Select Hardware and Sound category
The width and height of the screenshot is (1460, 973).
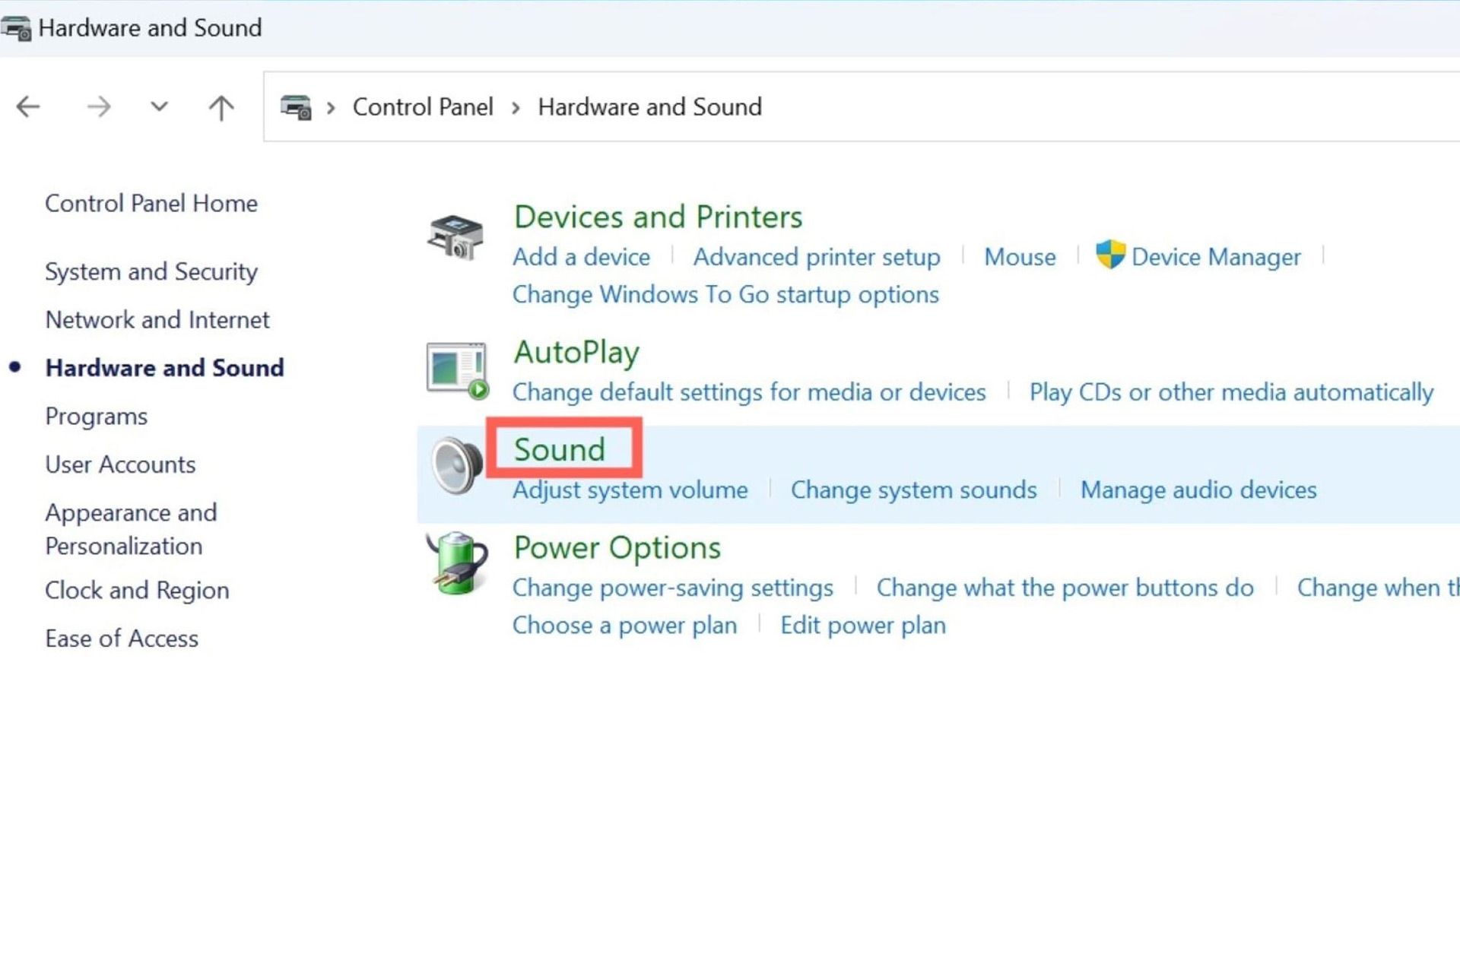[x=165, y=366]
